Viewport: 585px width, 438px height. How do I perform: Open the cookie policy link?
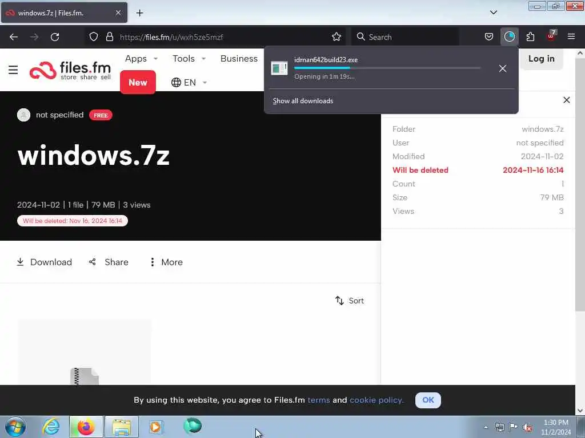click(376, 400)
